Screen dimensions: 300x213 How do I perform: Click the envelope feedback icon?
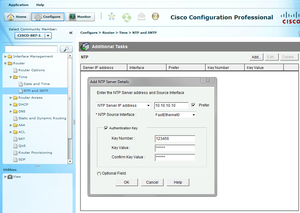142,17
